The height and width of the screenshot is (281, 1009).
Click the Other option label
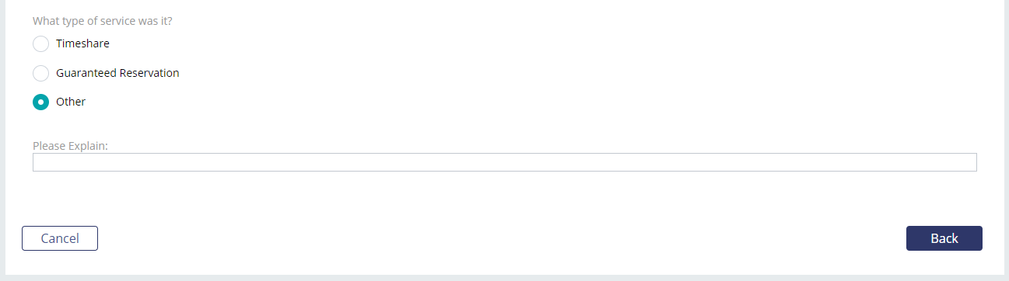[x=71, y=102]
